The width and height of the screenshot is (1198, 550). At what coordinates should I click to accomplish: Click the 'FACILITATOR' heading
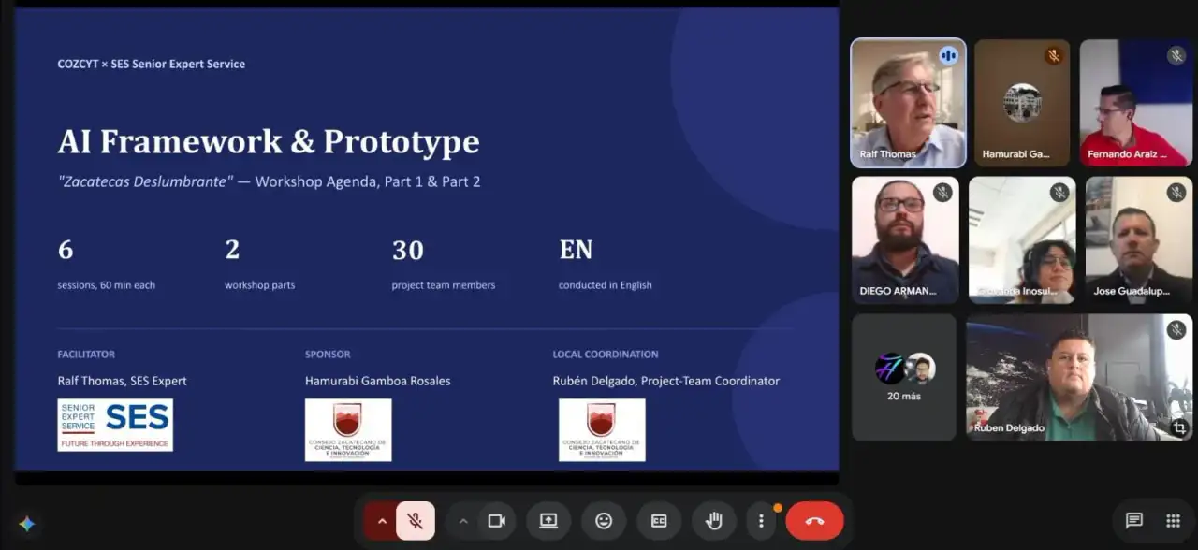[86, 355]
